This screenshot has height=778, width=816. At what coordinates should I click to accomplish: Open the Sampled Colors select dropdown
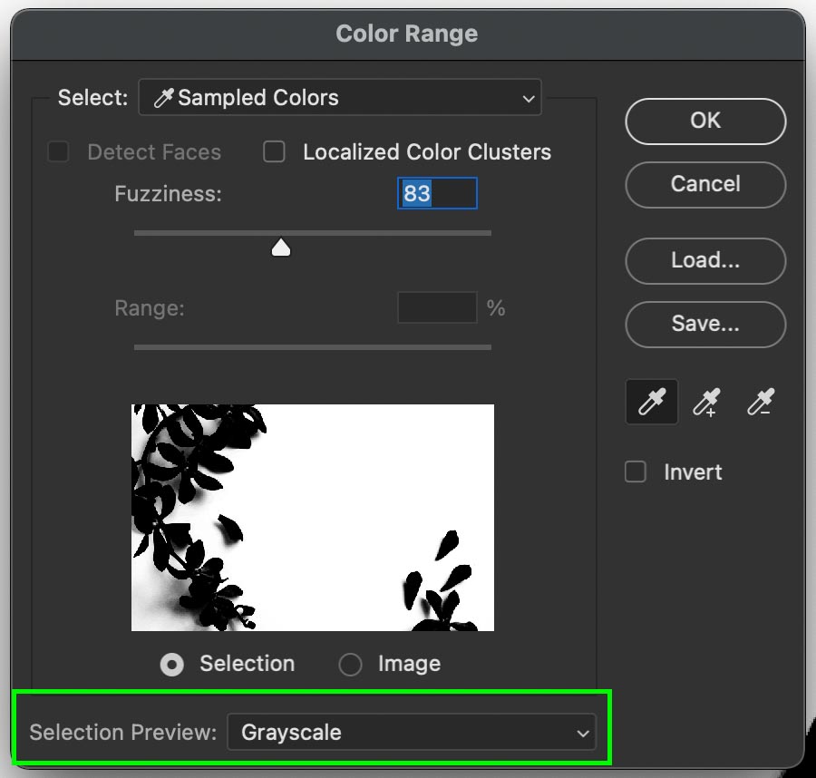click(x=340, y=97)
